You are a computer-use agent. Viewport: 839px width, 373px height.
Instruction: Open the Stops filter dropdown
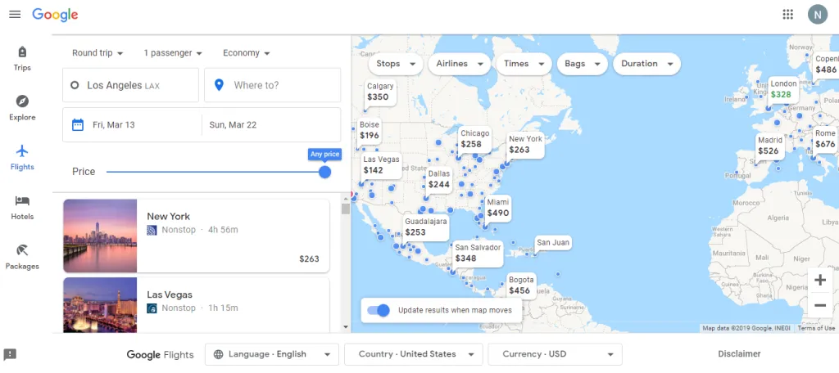(x=396, y=64)
